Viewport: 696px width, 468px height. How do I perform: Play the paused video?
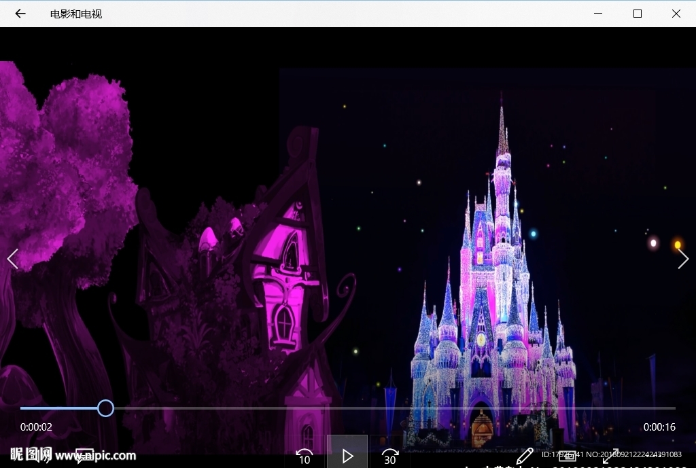click(347, 454)
